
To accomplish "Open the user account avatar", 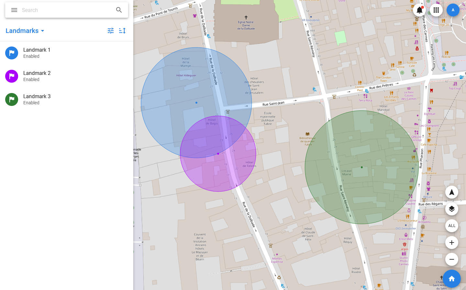I will (x=453, y=10).
